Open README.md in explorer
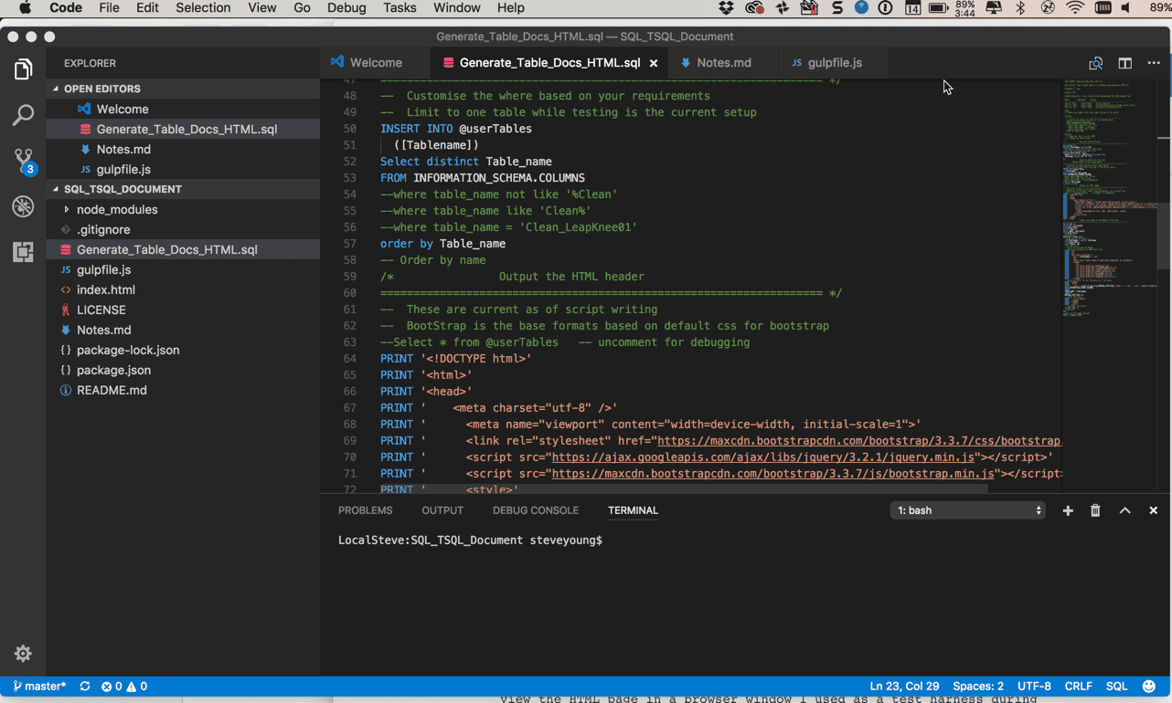Viewport: 1172px width, 703px height. click(183, 390)
